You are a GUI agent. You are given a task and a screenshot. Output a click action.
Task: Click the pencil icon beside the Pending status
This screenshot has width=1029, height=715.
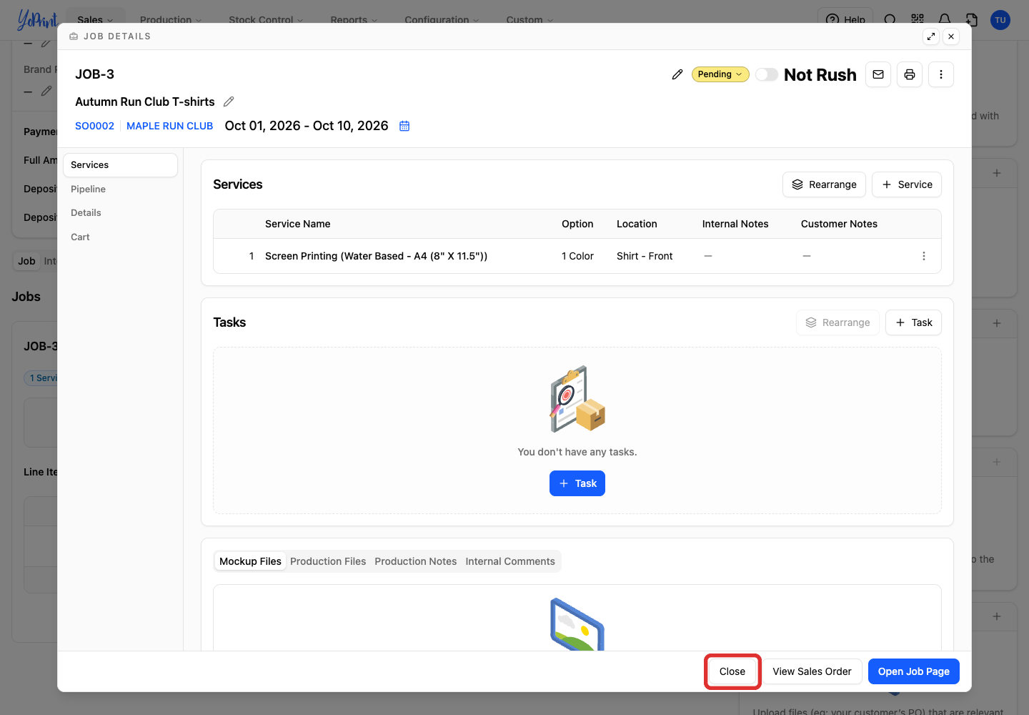677,74
